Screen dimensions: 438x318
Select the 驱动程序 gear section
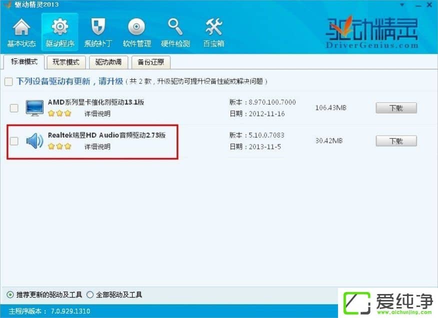(x=60, y=32)
